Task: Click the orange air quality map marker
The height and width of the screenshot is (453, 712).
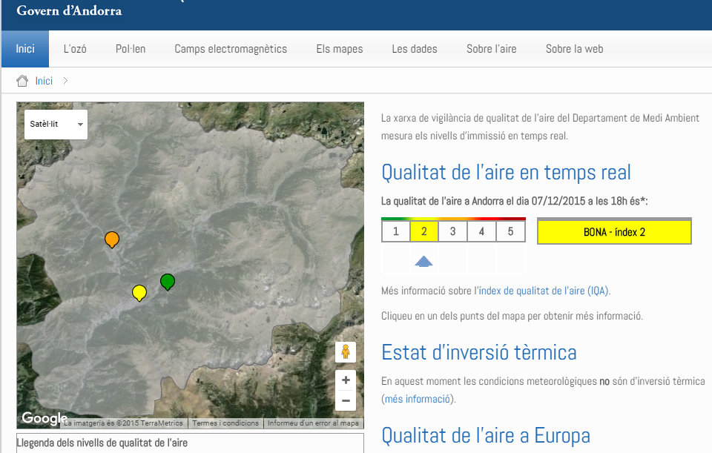Action: 112,239
